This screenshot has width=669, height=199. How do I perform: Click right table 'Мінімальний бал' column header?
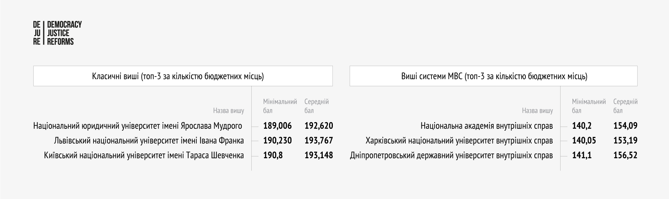(x=589, y=106)
